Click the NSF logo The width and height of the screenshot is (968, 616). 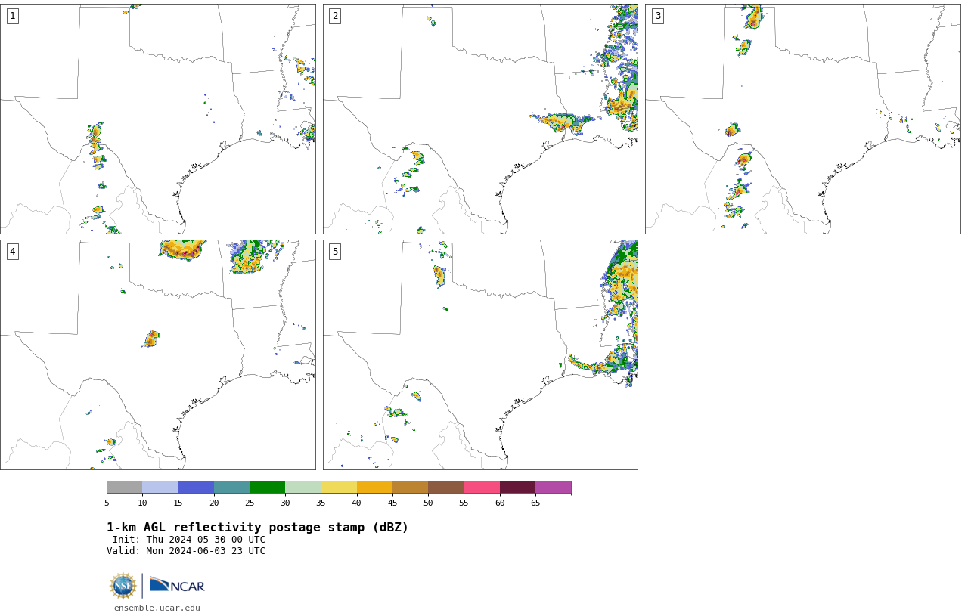(x=123, y=586)
